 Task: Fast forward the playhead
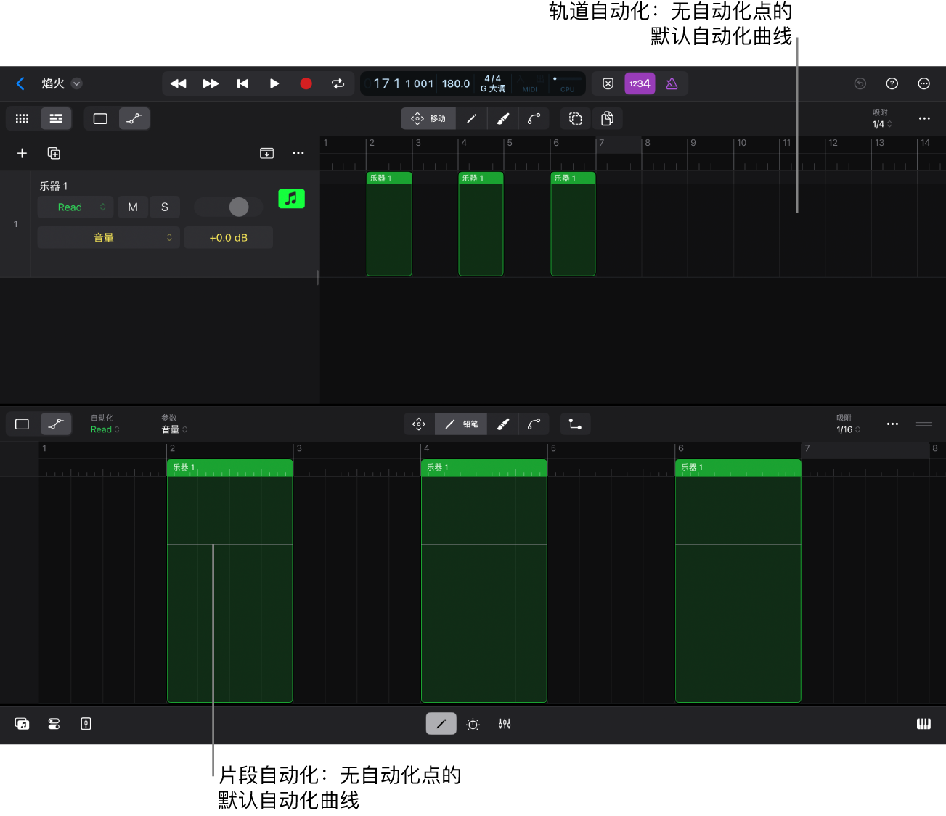pyautogui.click(x=211, y=83)
